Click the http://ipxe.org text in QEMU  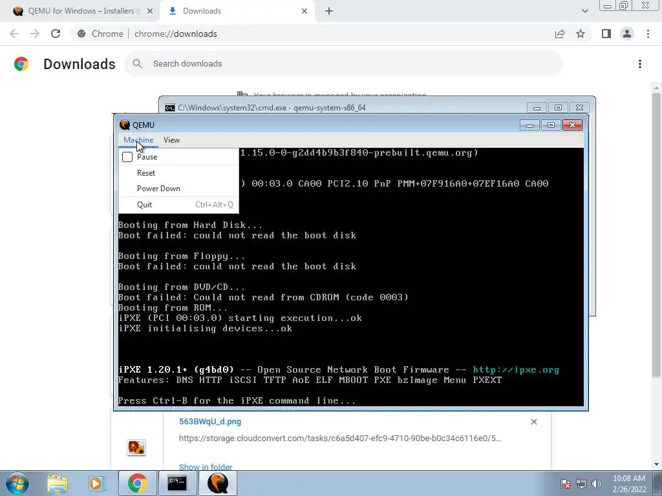(x=515, y=370)
